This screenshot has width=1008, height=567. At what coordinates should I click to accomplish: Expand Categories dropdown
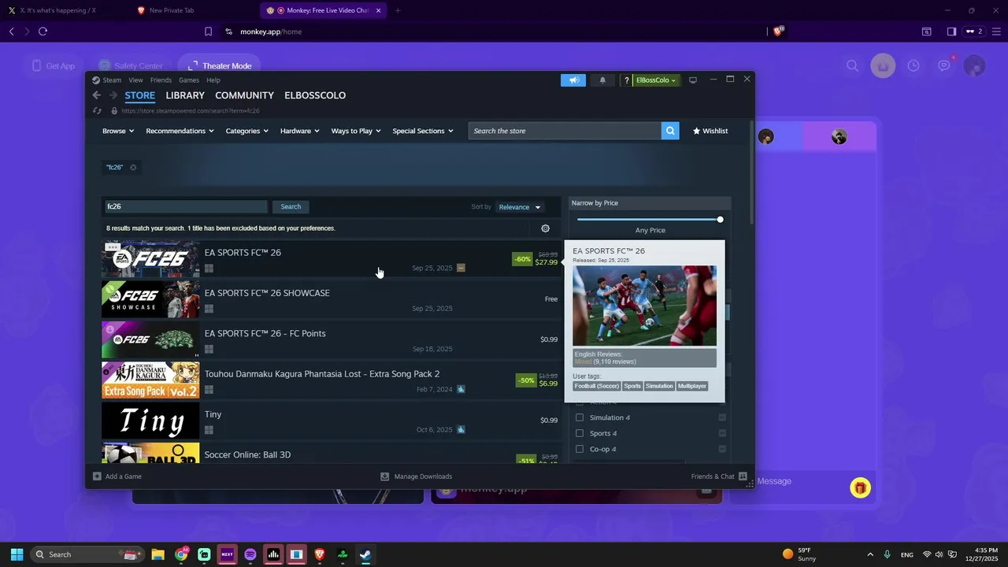coord(247,131)
